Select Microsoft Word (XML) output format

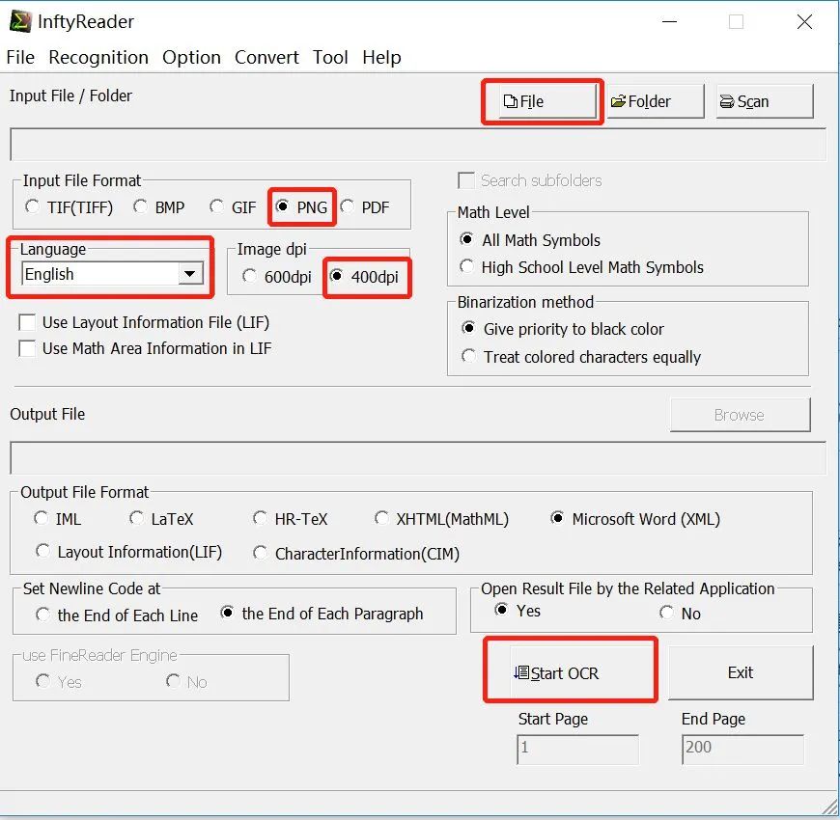pyautogui.click(x=635, y=519)
